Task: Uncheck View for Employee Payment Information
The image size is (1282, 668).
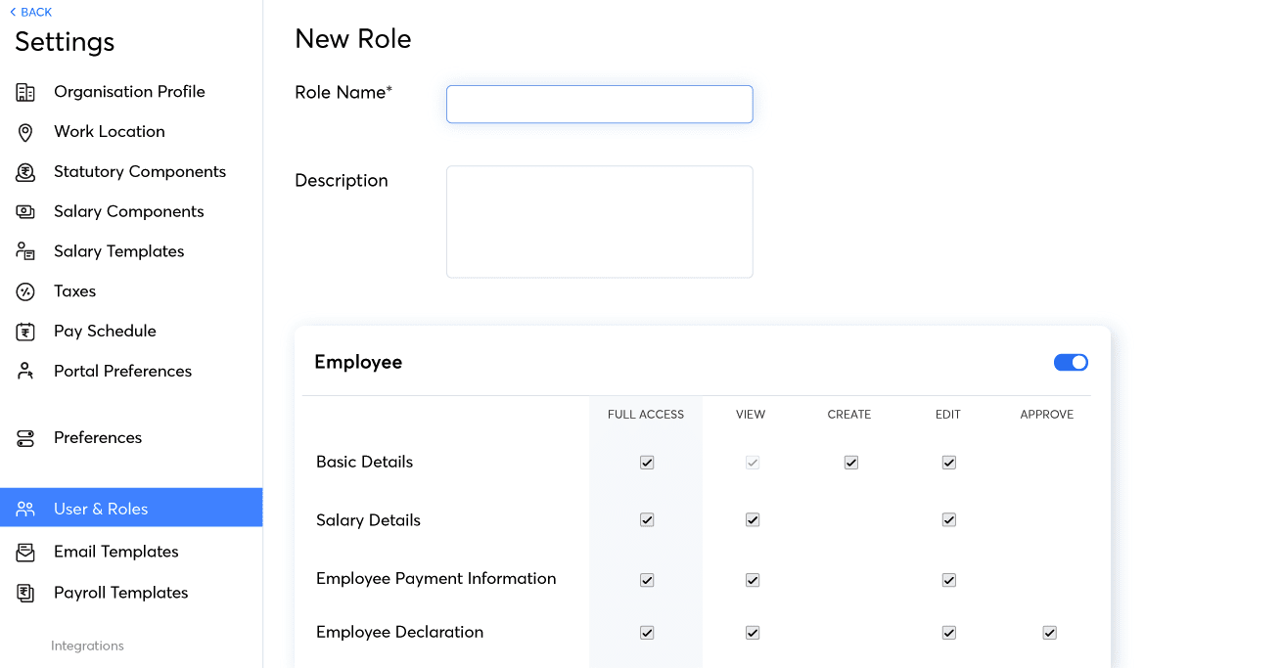Action: click(753, 580)
